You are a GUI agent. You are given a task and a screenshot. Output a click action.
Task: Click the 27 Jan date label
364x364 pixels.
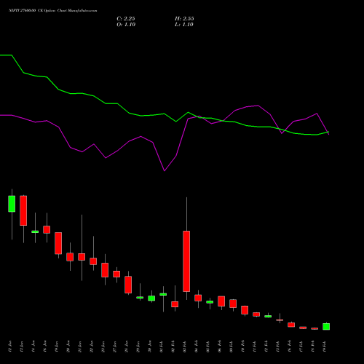(x=115, y=347)
